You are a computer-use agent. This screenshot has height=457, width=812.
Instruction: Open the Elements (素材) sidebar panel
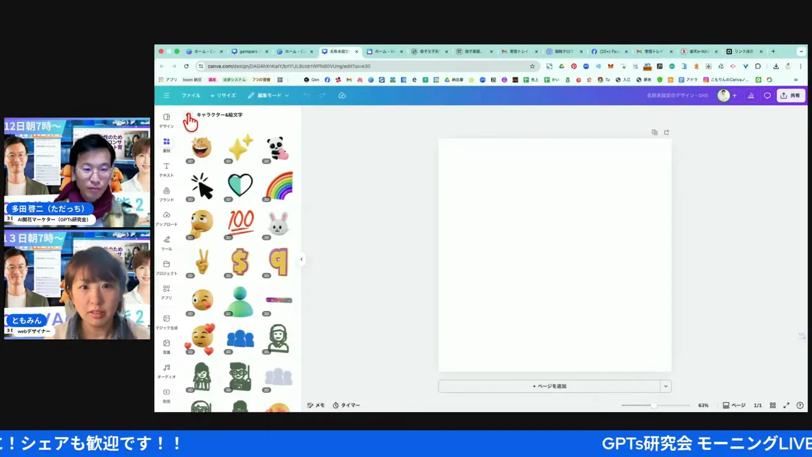click(166, 145)
